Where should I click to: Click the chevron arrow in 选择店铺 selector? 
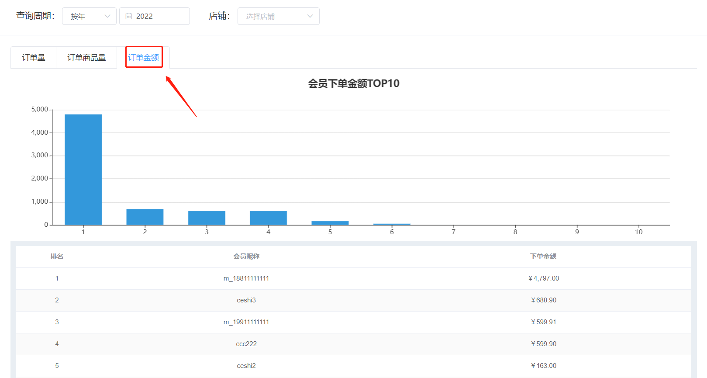click(310, 16)
